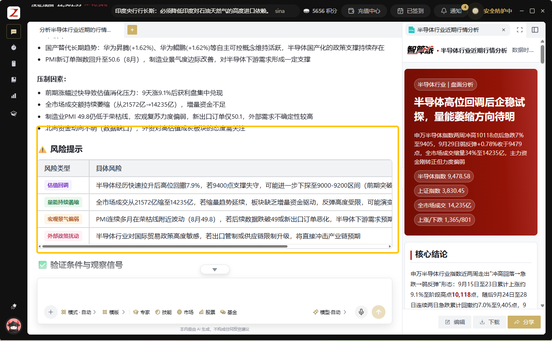
Task: Open the chat icon in left sidebar
Action: pyautogui.click(x=14, y=31)
